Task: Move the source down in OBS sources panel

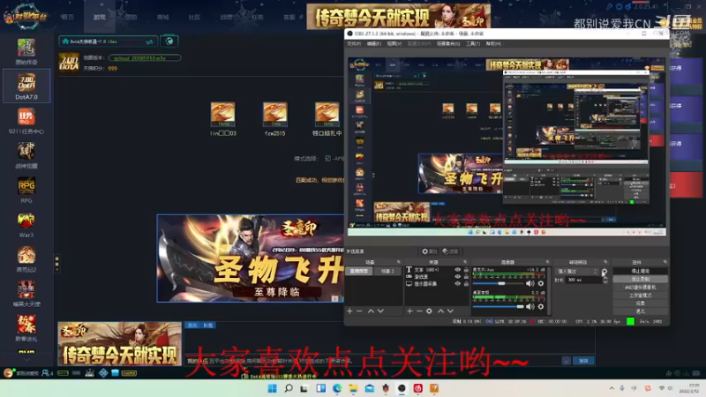Action: [450, 311]
